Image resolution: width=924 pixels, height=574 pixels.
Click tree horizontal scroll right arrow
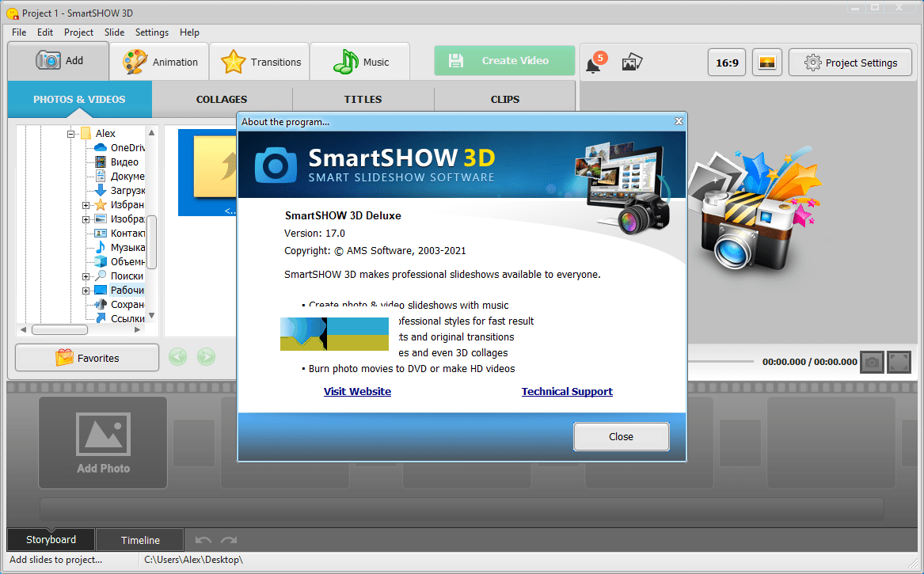[x=137, y=330]
